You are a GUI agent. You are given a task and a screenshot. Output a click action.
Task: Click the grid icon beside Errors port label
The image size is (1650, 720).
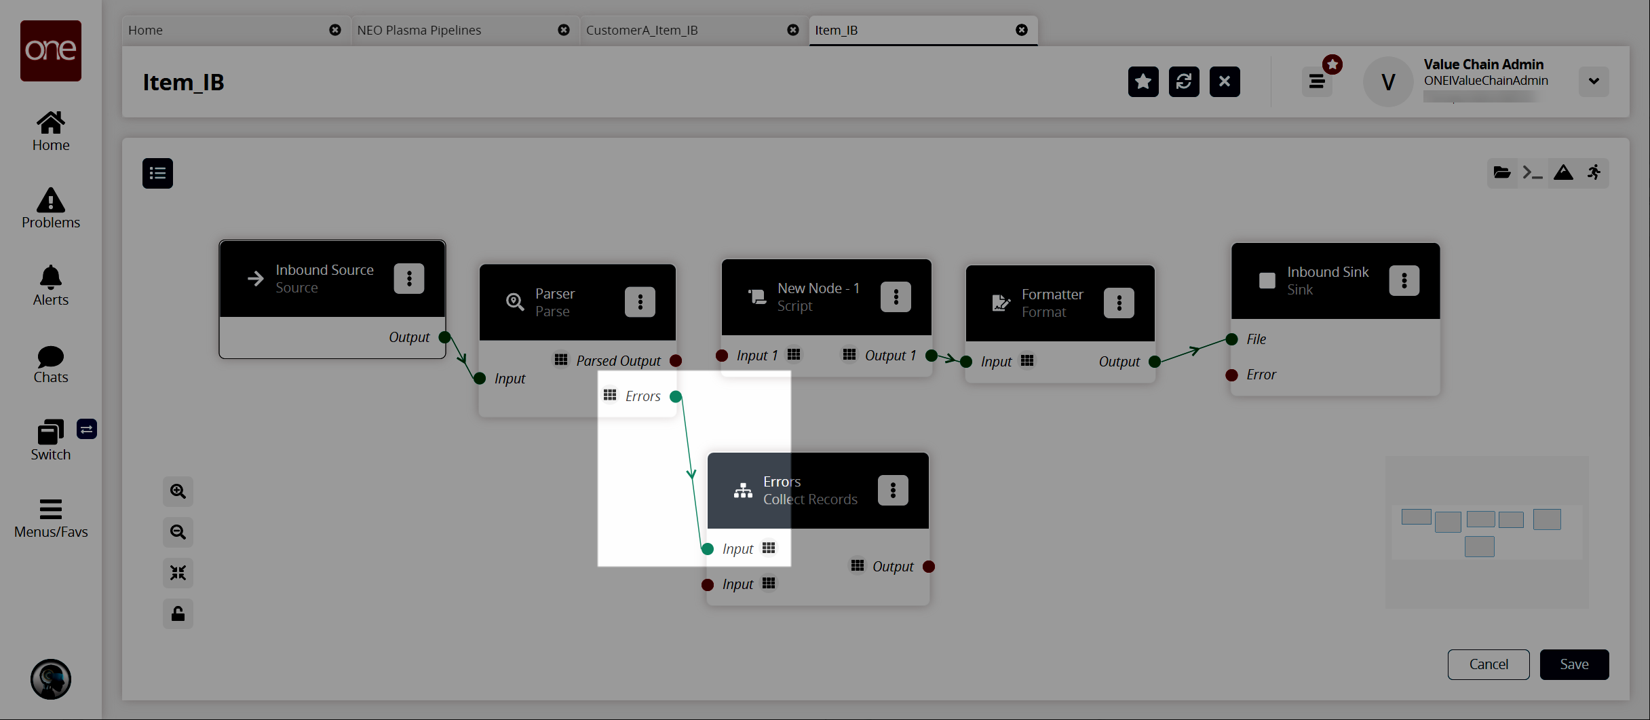tap(610, 395)
